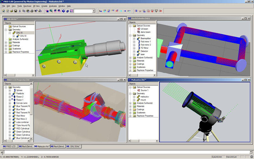Click the Objects header in MachZehnder window
Screen dimensions: 254x159
click(142, 22)
